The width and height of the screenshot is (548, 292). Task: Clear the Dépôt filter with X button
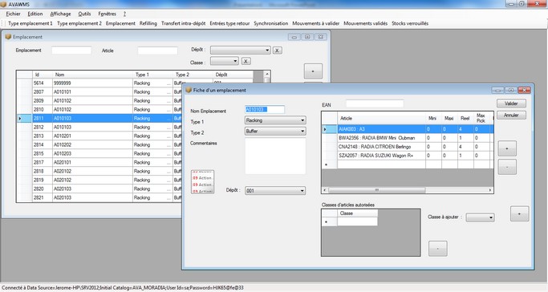(277, 51)
